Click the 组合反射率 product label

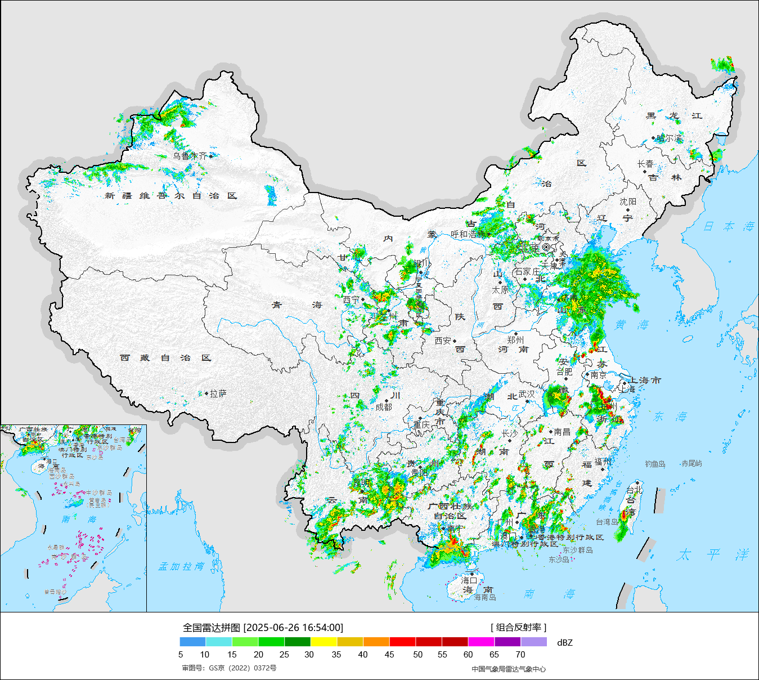[518, 627]
